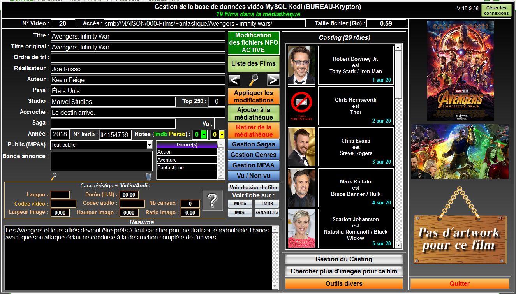Image resolution: width=516 pixels, height=294 pixels.
Task: Click 'Modification des fichiers NFO ACTIVE' toggle
Action: point(254,43)
